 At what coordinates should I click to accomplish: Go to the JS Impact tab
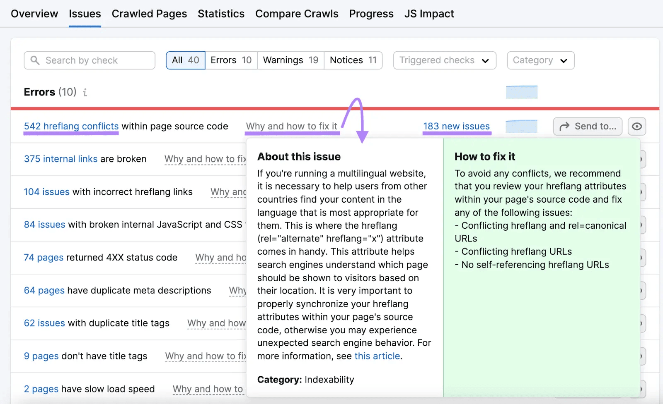click(429, 14)
